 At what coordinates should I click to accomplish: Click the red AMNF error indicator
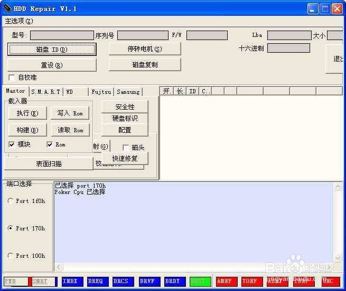tap(226, 282)
